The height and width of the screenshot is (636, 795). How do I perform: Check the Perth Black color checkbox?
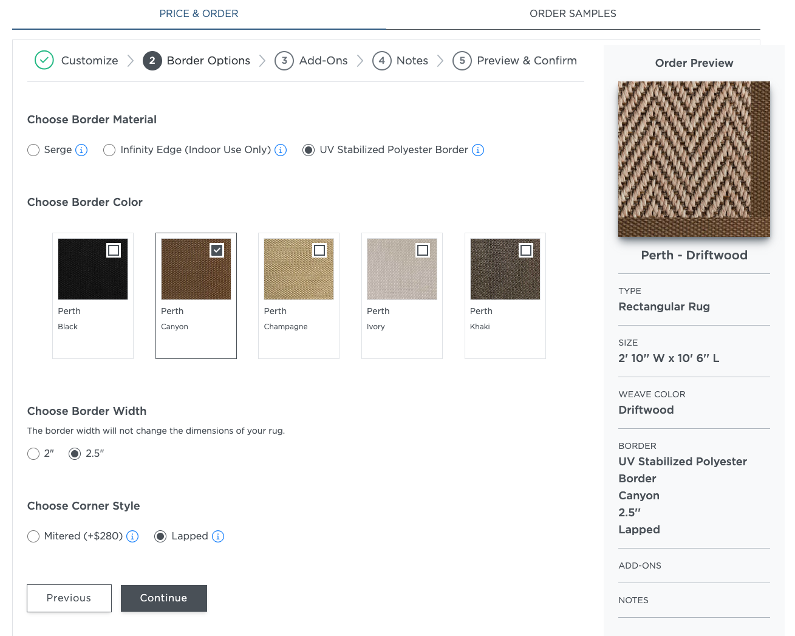coord(114,250)
